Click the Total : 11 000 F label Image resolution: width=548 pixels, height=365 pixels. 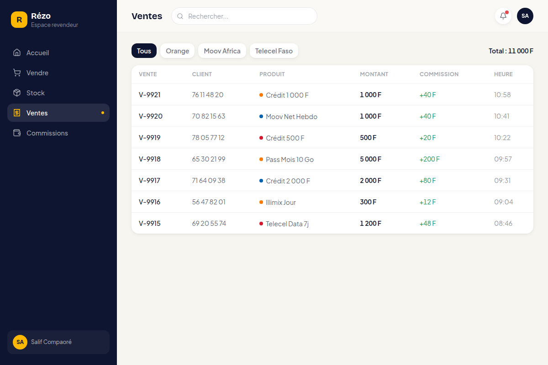tap(511, 51)
